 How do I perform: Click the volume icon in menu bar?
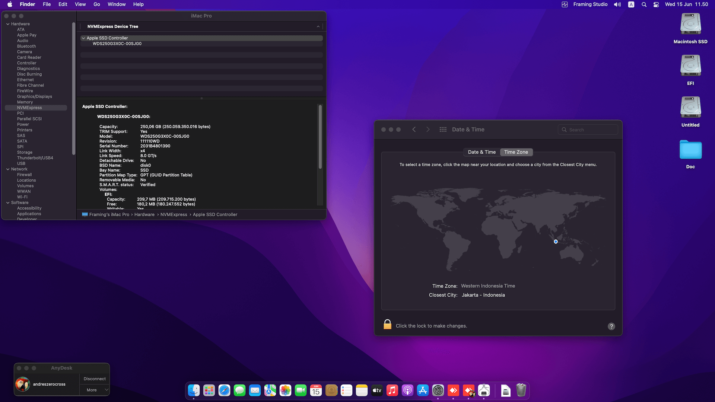click(617, 4)
